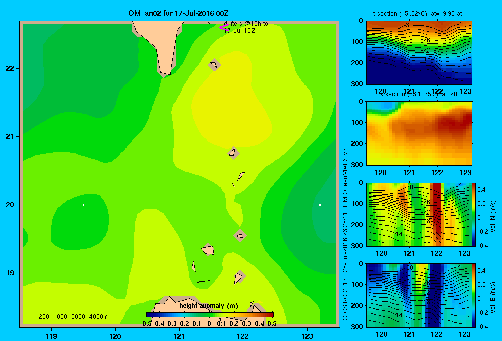Click the magenta drifter arrow marker

point(223,28)
